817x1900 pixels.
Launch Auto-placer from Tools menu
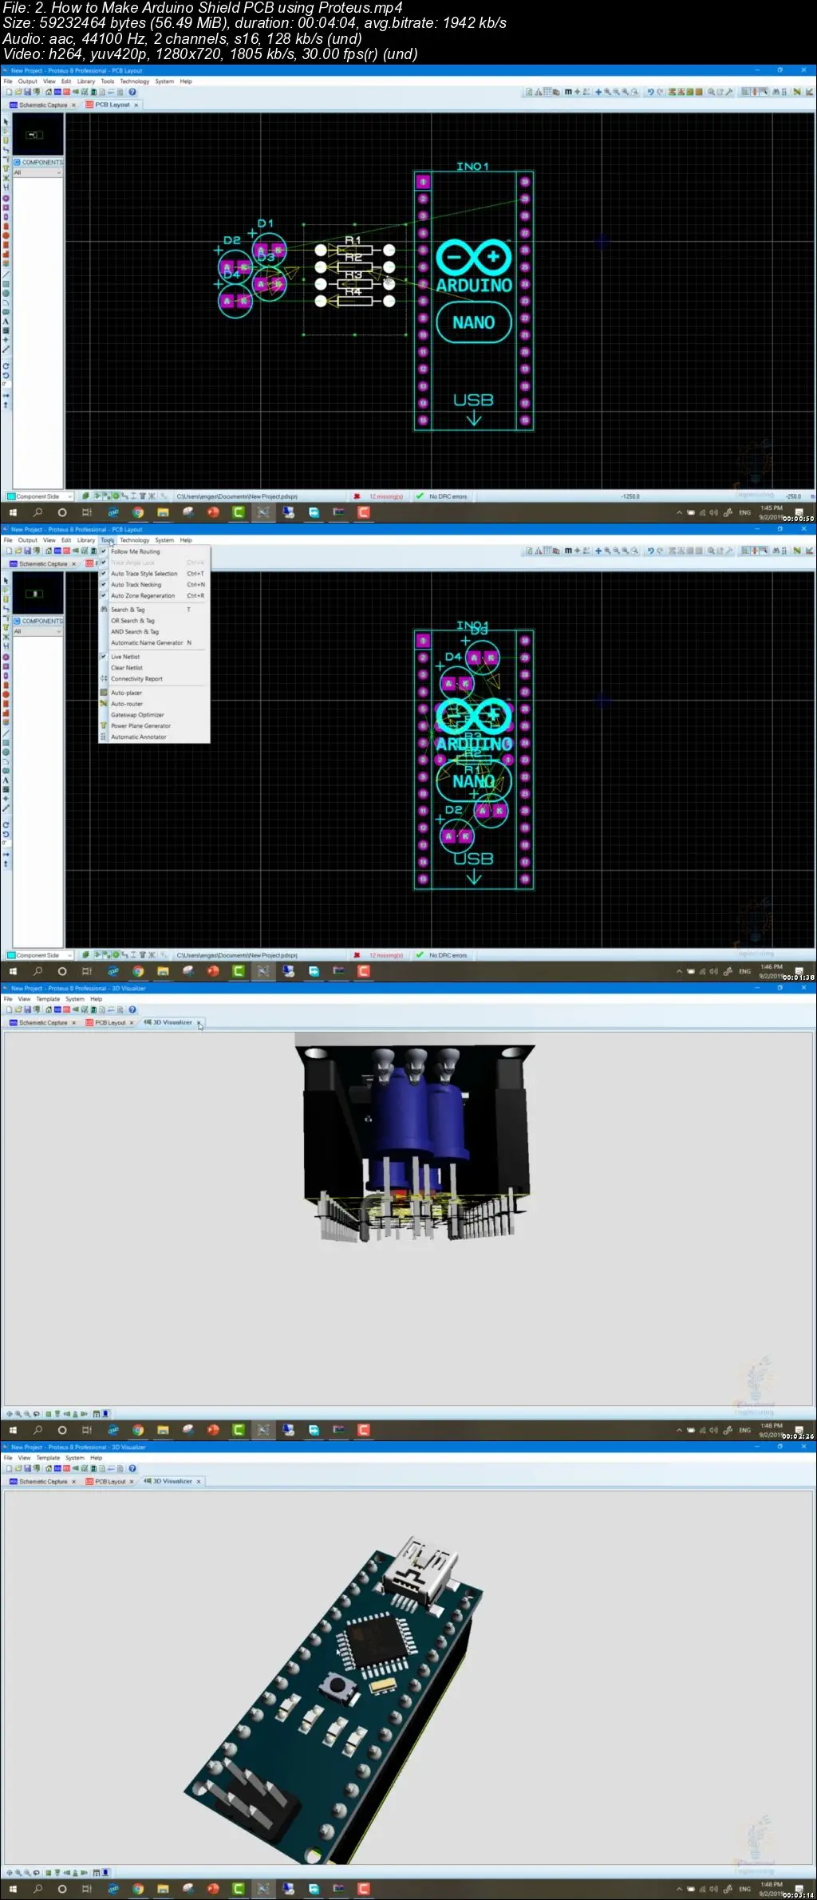154,693
